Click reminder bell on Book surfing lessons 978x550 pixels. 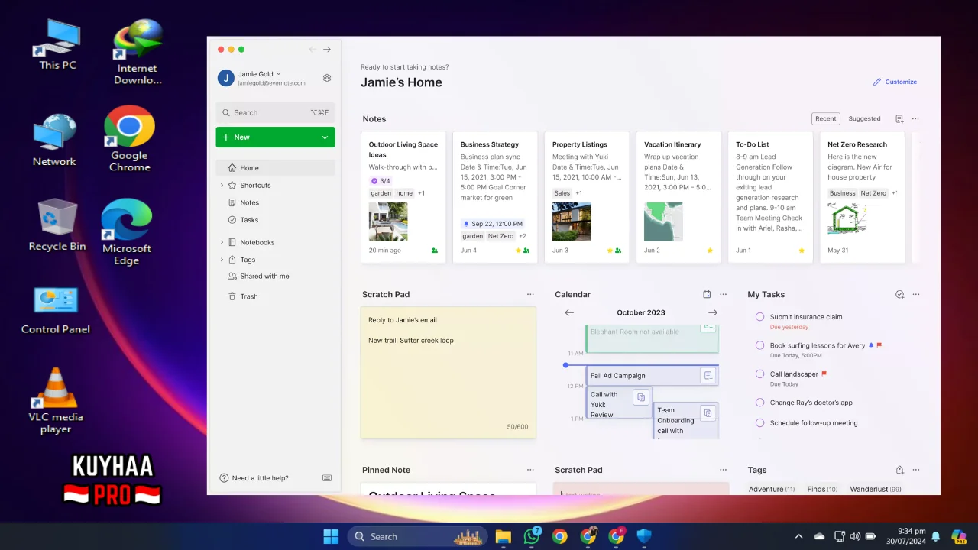click(x=871, y=345)
